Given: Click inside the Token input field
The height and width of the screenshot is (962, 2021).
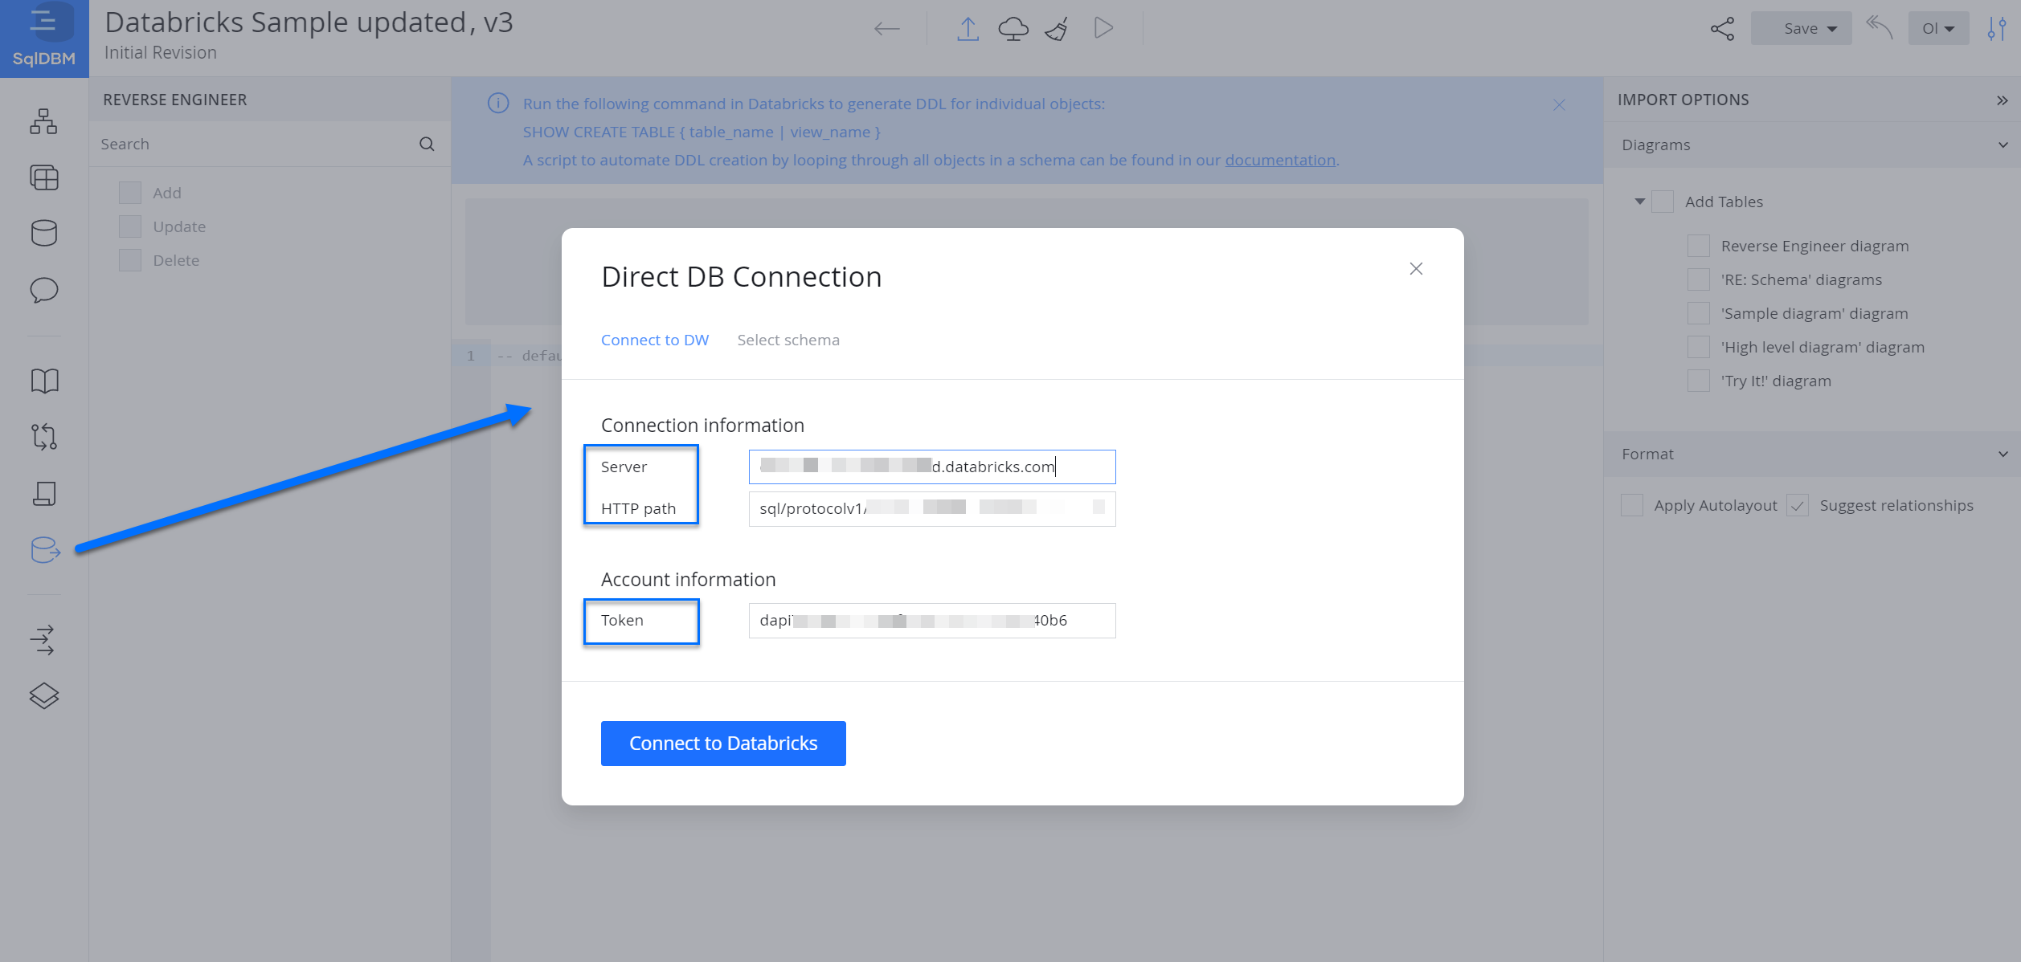Looking at the screenshot, I should pyautogui.click(x=931, y=620).
